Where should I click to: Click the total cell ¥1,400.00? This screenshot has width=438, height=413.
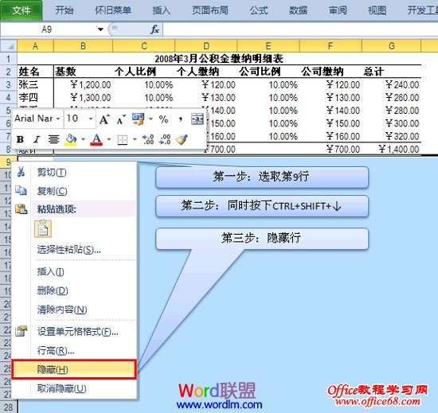[x=391, y=150]
